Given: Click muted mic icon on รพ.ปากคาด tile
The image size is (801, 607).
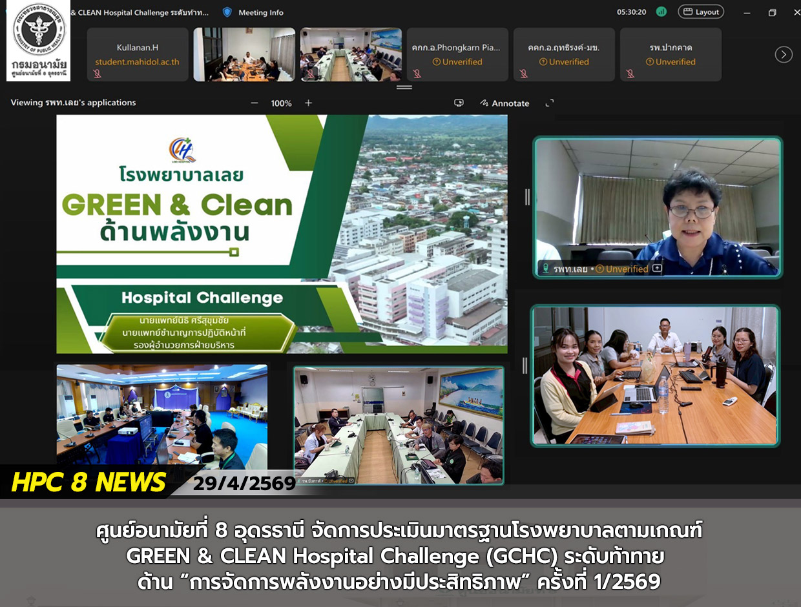Looking at the screenshot, I should point(630,74).
